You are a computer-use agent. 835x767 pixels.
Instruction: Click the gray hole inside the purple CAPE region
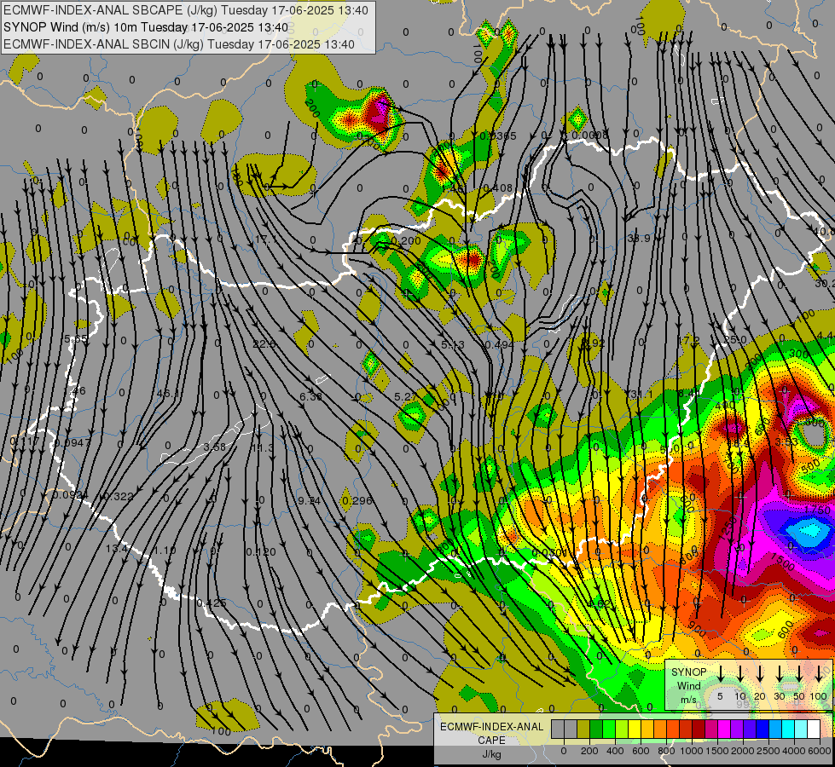813,435
